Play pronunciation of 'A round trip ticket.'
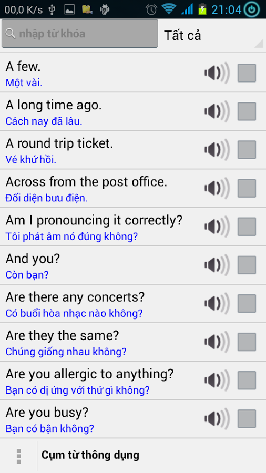266x473 pixels. (x=217, y=150)
